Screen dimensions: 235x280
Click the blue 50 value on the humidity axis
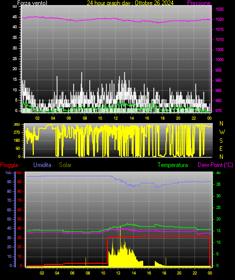9,219
